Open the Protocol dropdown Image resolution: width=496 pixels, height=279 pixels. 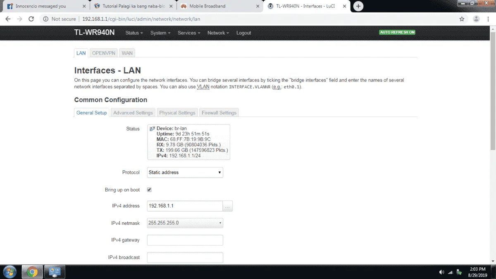point(185,172)
